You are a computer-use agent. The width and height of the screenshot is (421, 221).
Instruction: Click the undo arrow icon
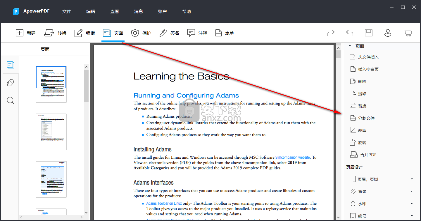coord(350,33)
